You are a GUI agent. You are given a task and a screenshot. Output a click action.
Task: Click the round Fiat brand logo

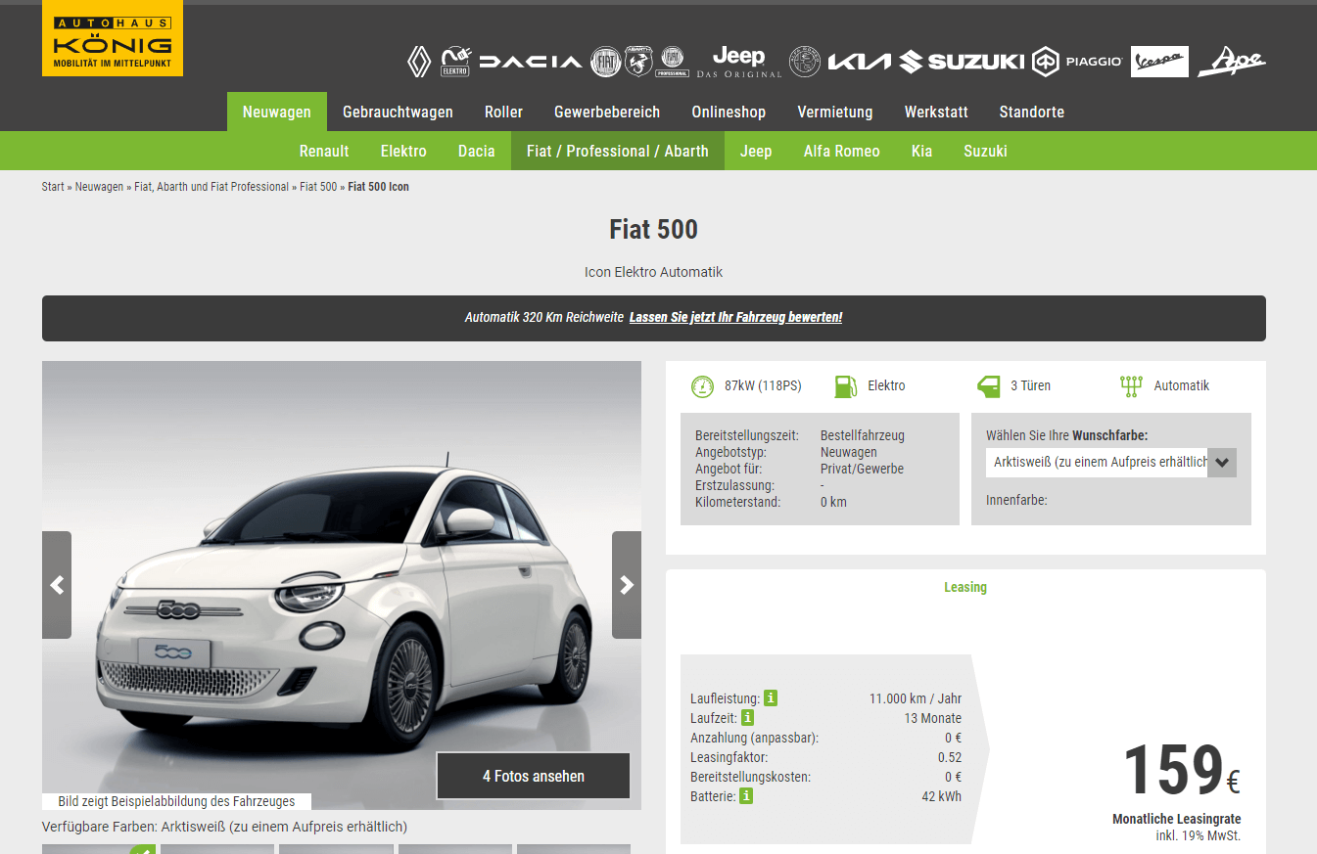[606, 62]
